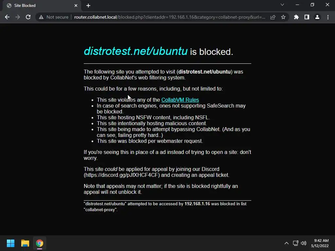Click the address bar URL
Viewport: 335px width, 251px height.
(170, 17)
